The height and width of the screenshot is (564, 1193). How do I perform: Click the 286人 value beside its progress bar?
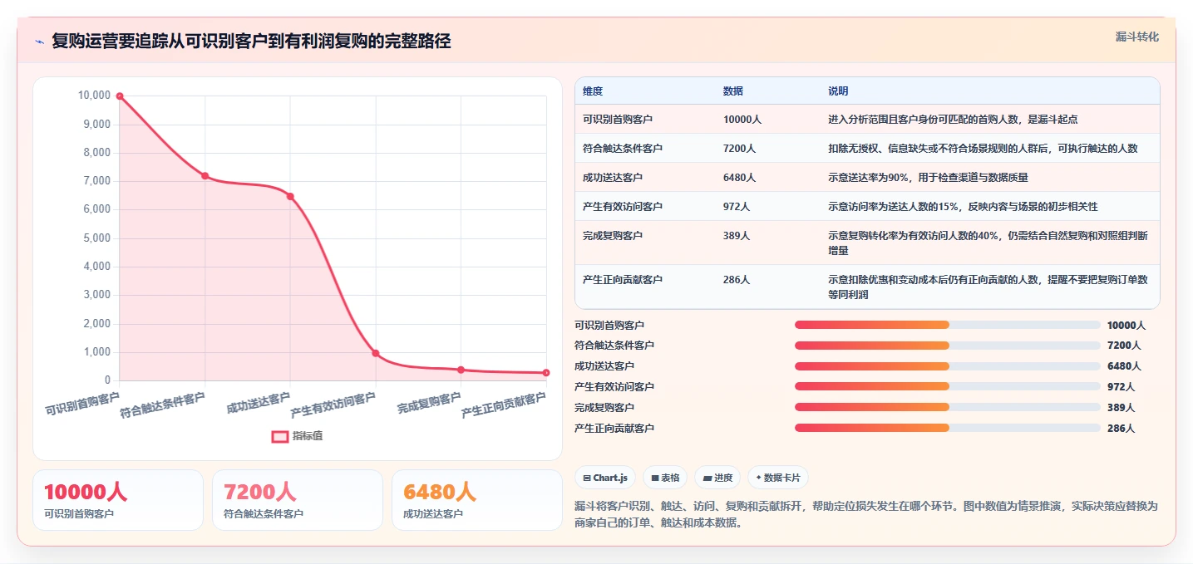(1121, 429)
